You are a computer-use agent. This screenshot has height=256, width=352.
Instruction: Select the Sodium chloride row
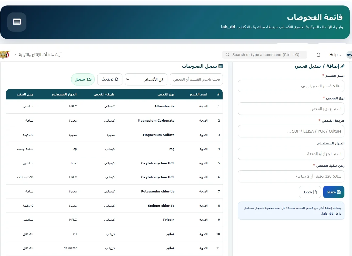pyautogui.click(x=114, y=206)
